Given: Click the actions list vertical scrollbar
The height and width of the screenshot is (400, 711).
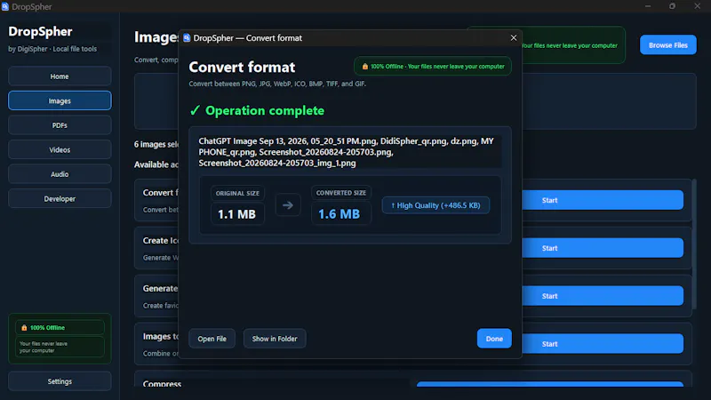Looking at the screenshot, I should pyautogui.click(x=694, y=244).
